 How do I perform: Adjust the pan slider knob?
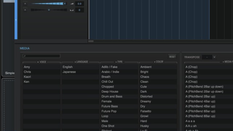pyautogui.click(x=49, y=10)
